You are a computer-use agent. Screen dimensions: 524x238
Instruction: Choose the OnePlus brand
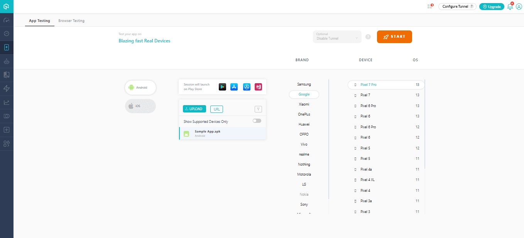click(x=304, y=114)
